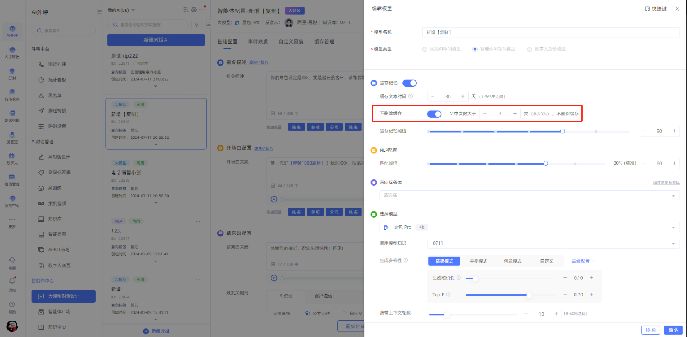Click the 前往意向标签库 link

[666, 183]
